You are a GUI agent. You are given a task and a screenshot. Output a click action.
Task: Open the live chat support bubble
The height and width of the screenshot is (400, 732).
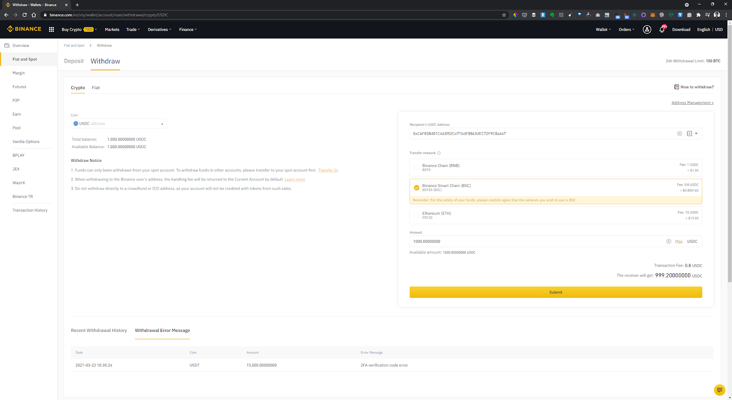(x=720, y=390)
